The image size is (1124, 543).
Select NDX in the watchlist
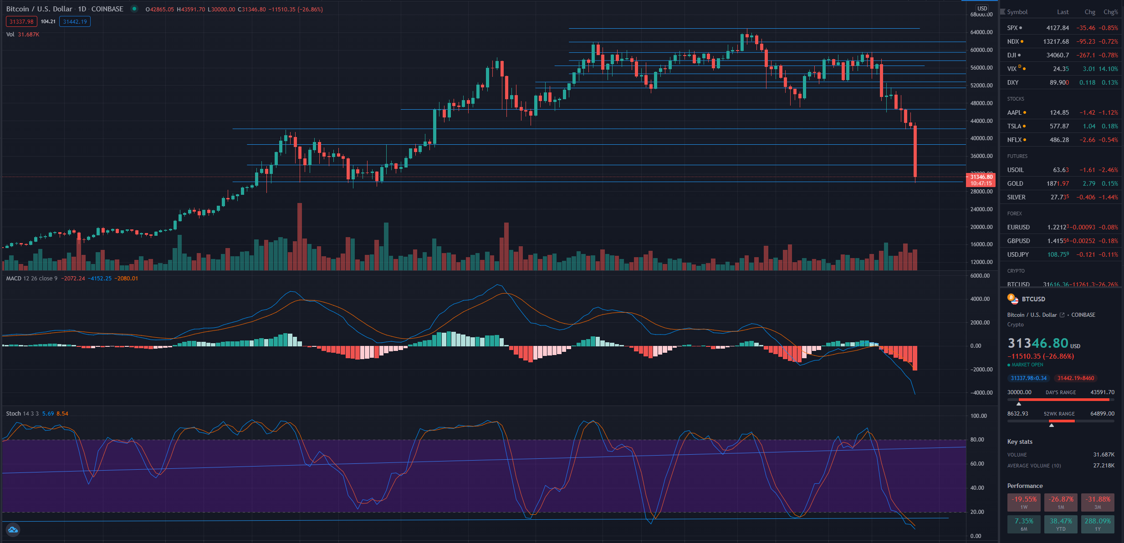click(1062, 41)
